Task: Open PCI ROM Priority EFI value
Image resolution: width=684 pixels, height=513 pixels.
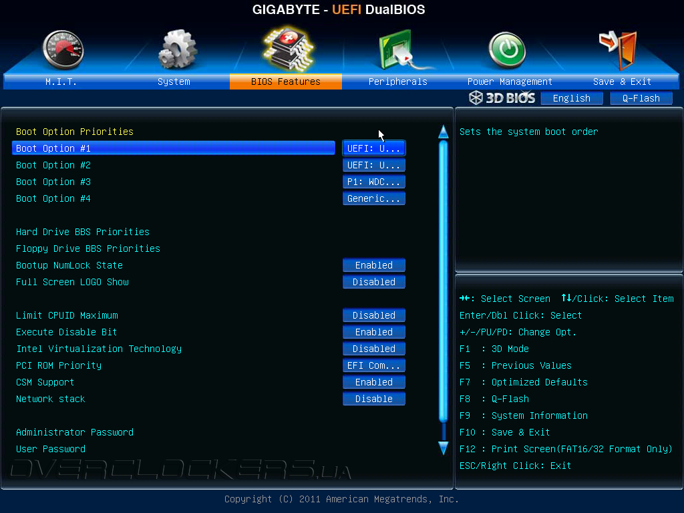Action: click(374, 365)
